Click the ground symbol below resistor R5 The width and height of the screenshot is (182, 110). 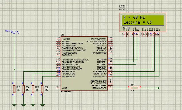point(14,106)
